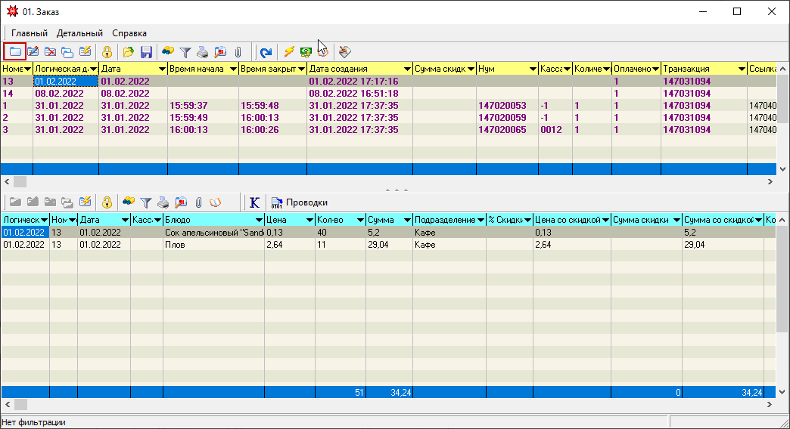Click the padlock icon in top toolbar

107,52
